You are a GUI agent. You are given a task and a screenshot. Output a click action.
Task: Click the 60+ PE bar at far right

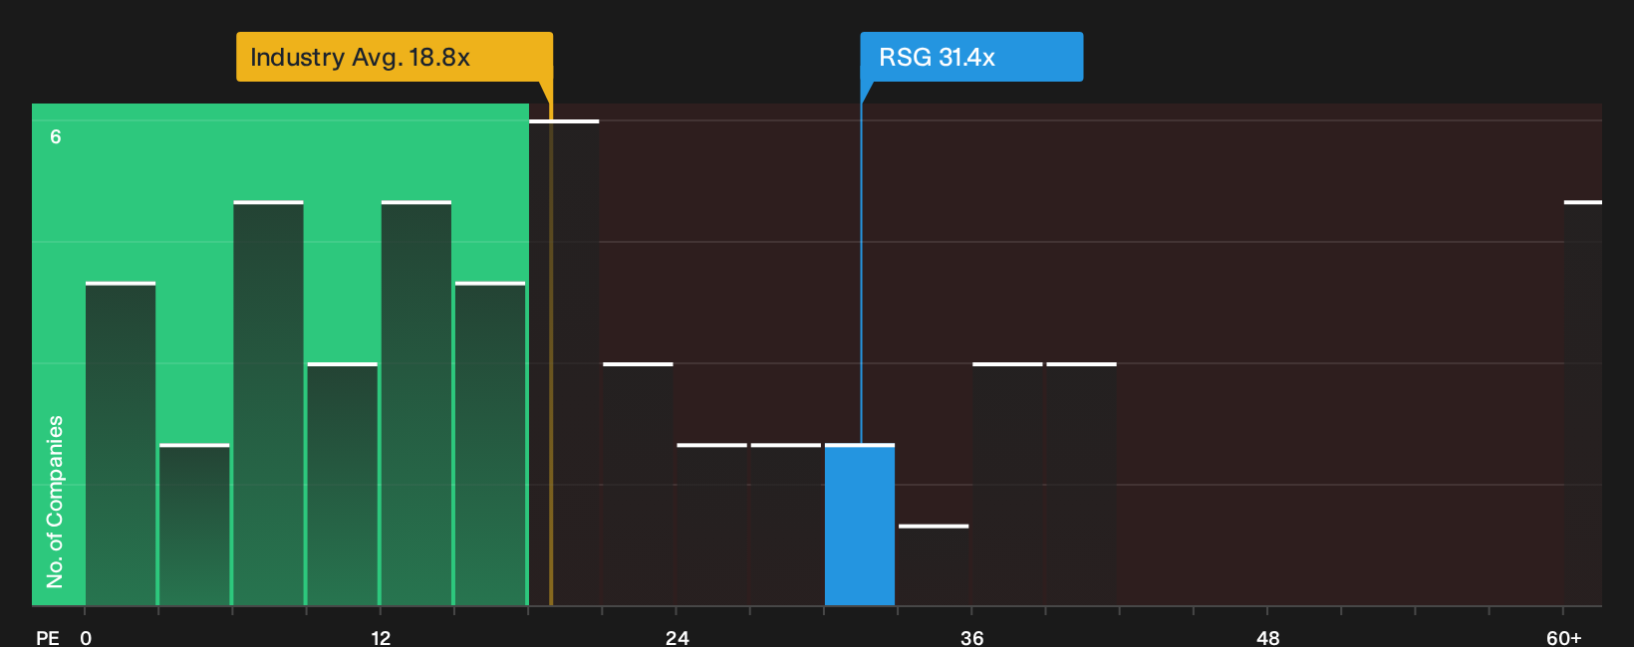[x=1582, y=403]
